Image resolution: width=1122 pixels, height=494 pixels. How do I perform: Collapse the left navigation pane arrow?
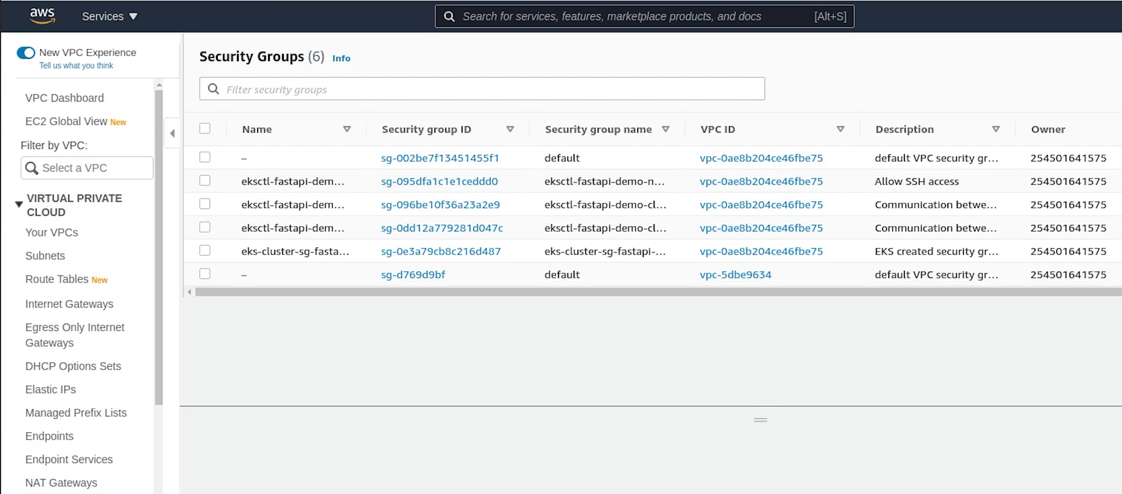(172, 133)
